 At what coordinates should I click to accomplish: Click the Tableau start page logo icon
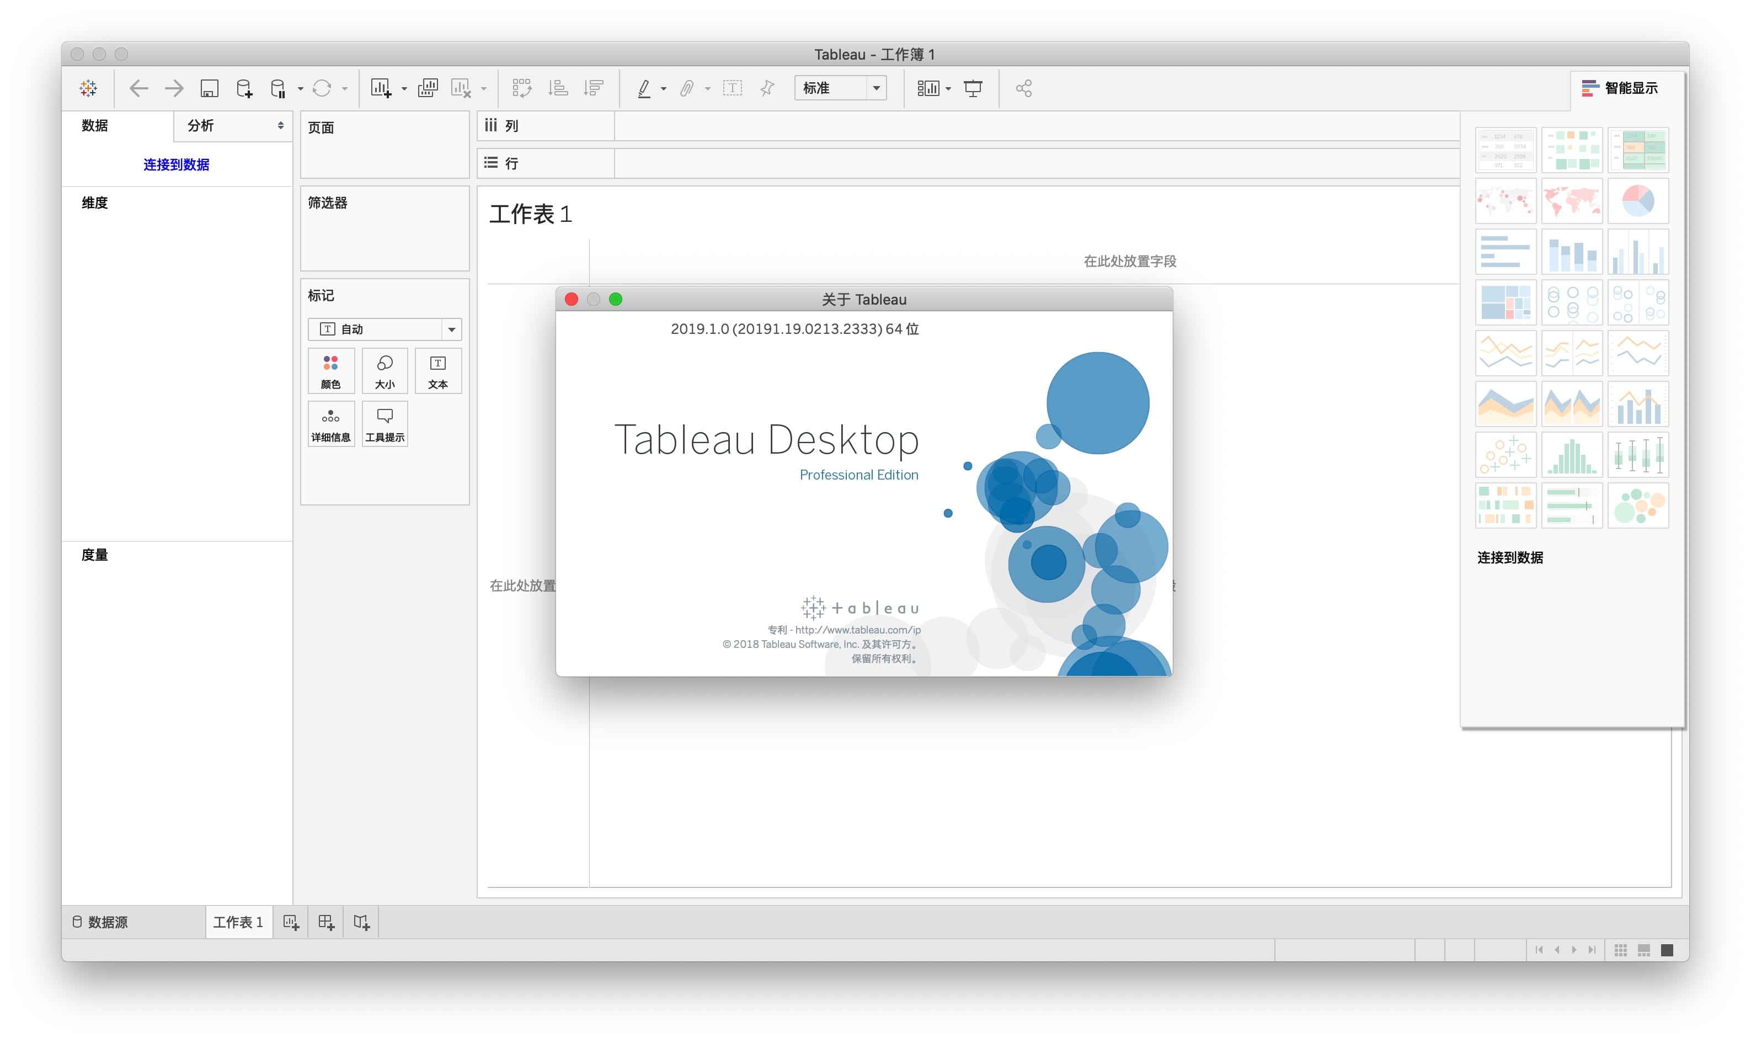(88, 88)
